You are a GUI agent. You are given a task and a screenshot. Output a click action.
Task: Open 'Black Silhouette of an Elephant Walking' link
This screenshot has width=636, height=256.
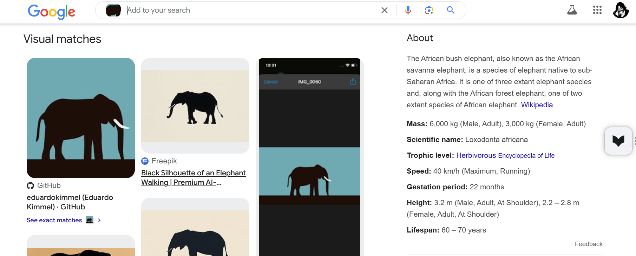pyautogui.click(x=194, y=177)
